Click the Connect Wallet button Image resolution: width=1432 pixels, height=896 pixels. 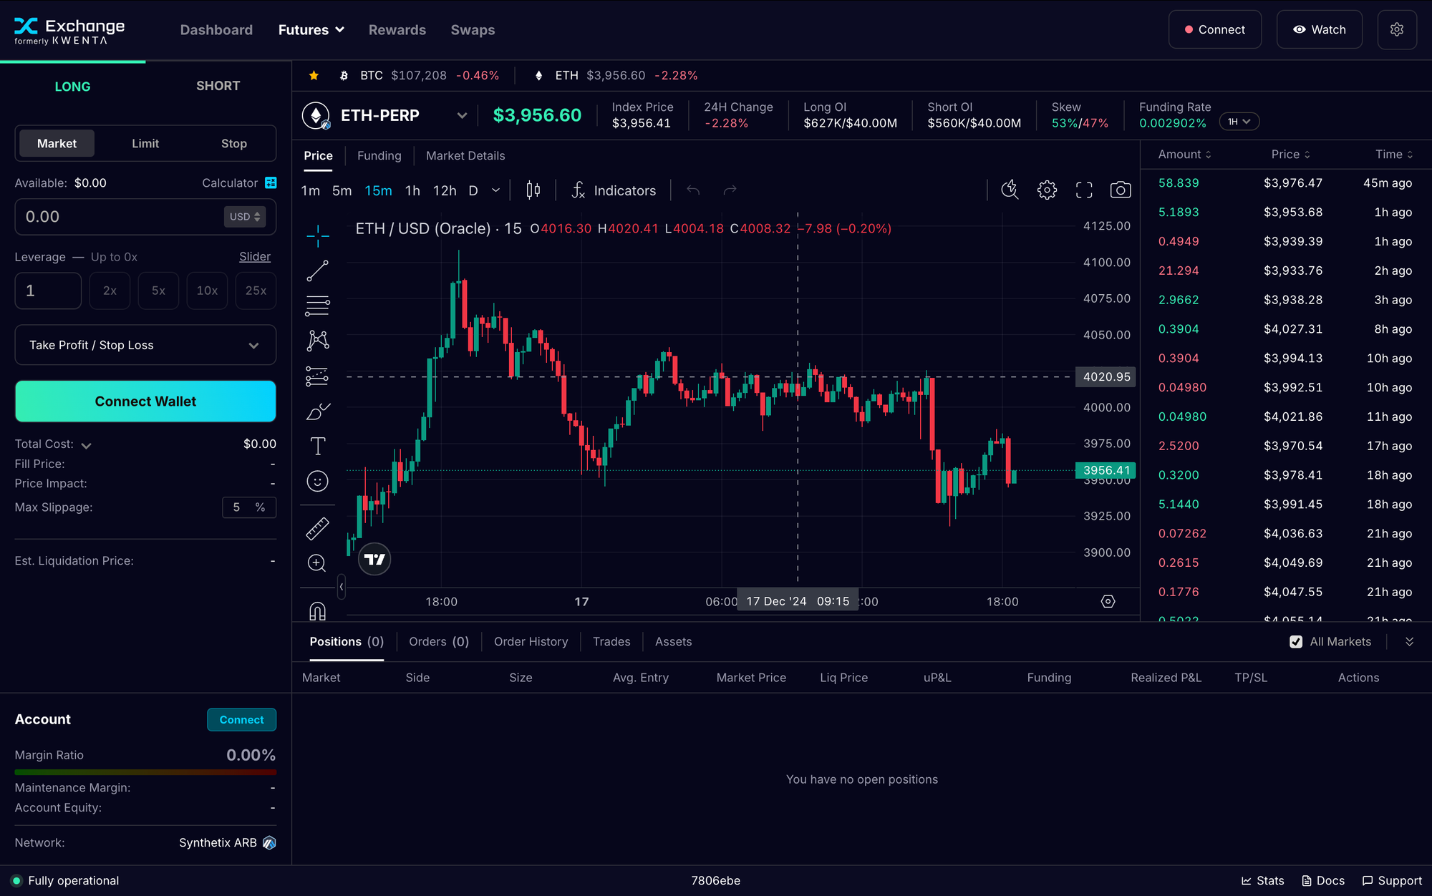(145, 401)
